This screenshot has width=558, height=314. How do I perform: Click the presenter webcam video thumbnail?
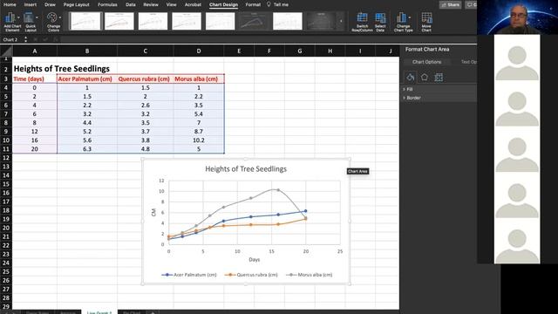tap(517, 17)
